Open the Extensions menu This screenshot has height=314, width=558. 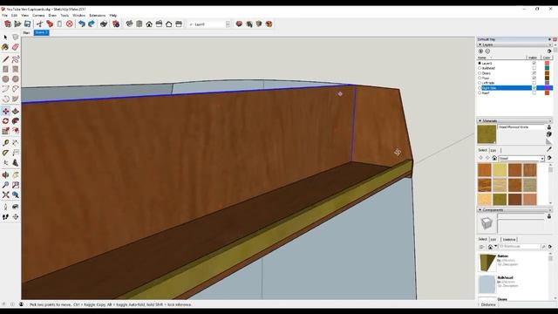[x=97, y=16]
